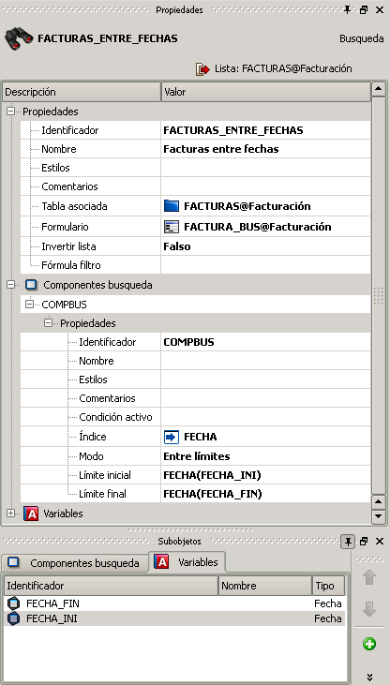The image size is (390, 685).
Task: Click the Componentes busqueda tree icon
Action: coord(31,285)
